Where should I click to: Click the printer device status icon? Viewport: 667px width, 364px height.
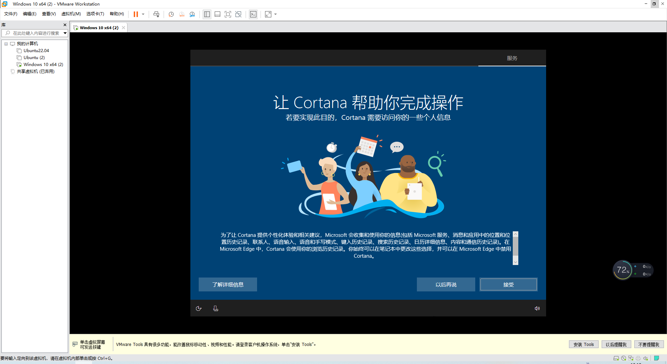[x=638, y=358]
